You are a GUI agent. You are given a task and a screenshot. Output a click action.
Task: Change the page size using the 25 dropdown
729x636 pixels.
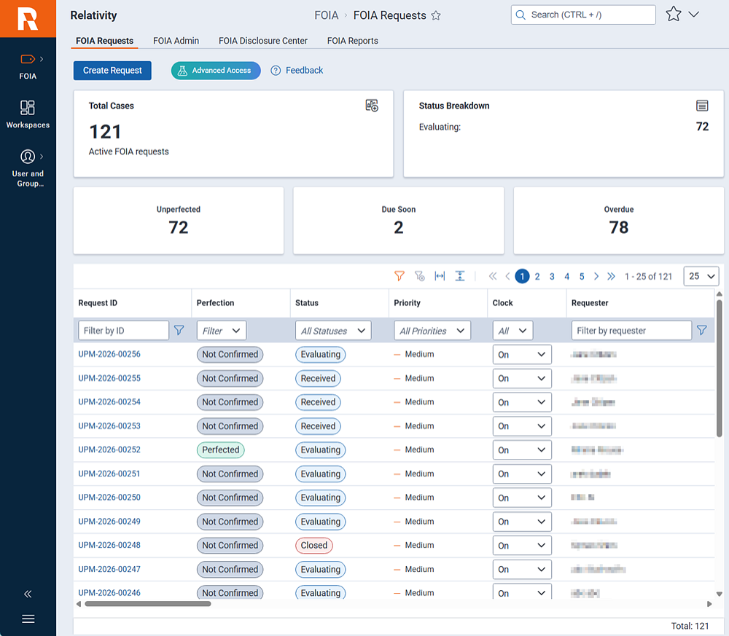coord(701,276)
